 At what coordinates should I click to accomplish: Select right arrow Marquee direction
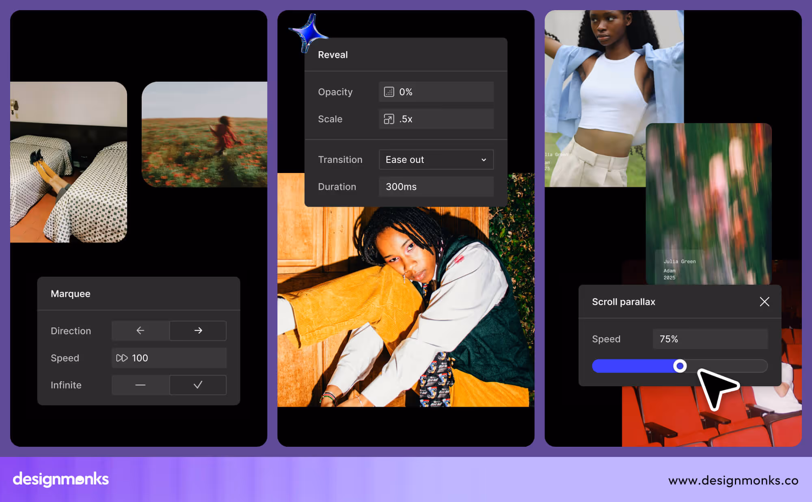198,331
